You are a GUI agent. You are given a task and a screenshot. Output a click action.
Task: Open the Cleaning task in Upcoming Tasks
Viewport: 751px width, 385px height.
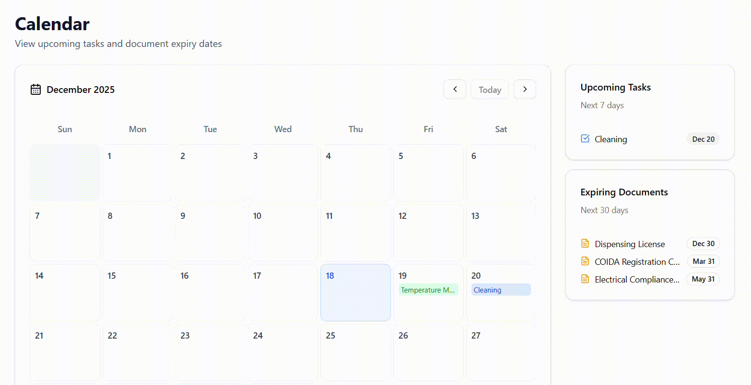[x=610, y=139]
